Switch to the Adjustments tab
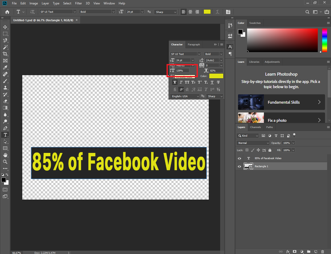The height and width of the screenshot is (254, 331). (x=272, y=62)
